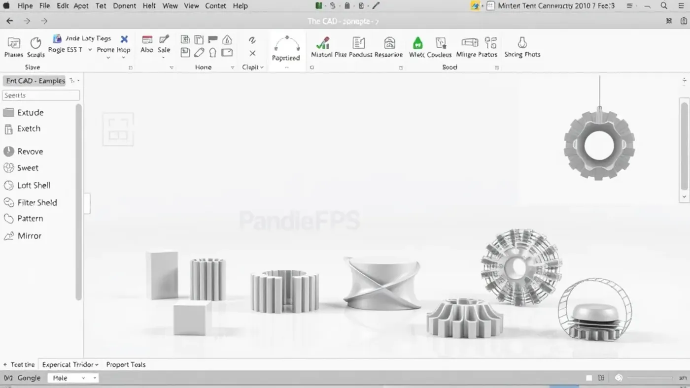This screenshot has height=388, width=690.
Task: Open the Rogle ESS T dropdown
Action: [90, 50]
